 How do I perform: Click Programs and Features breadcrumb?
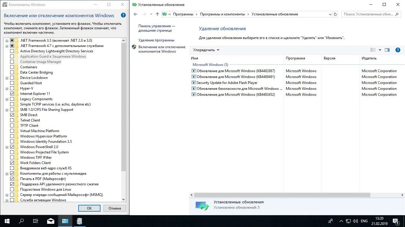coord(222,14)
